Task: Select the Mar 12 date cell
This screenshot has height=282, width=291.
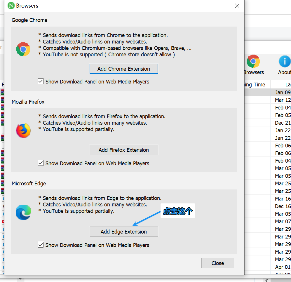Action: pos(283,100)
